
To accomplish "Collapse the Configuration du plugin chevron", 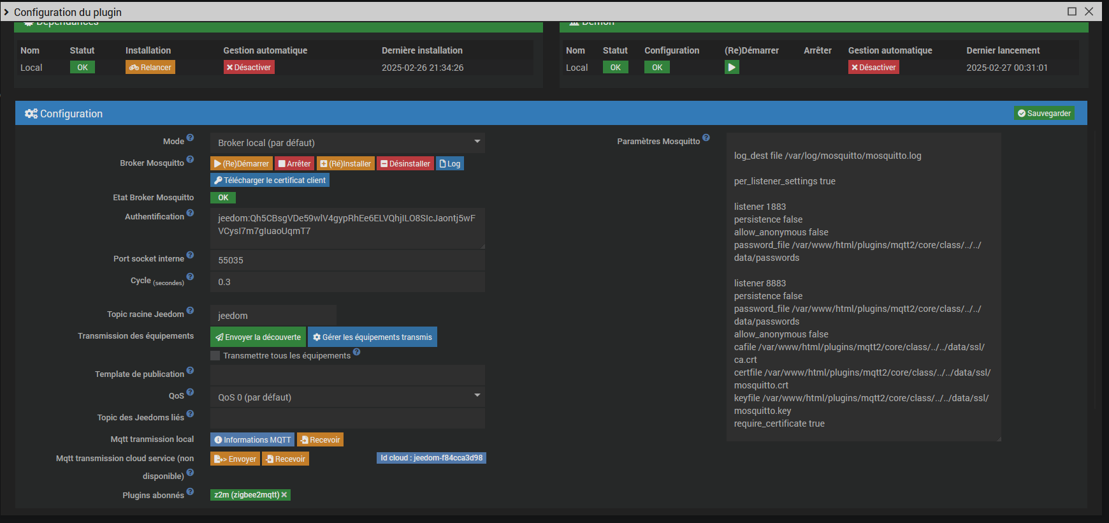I will 6,12.
